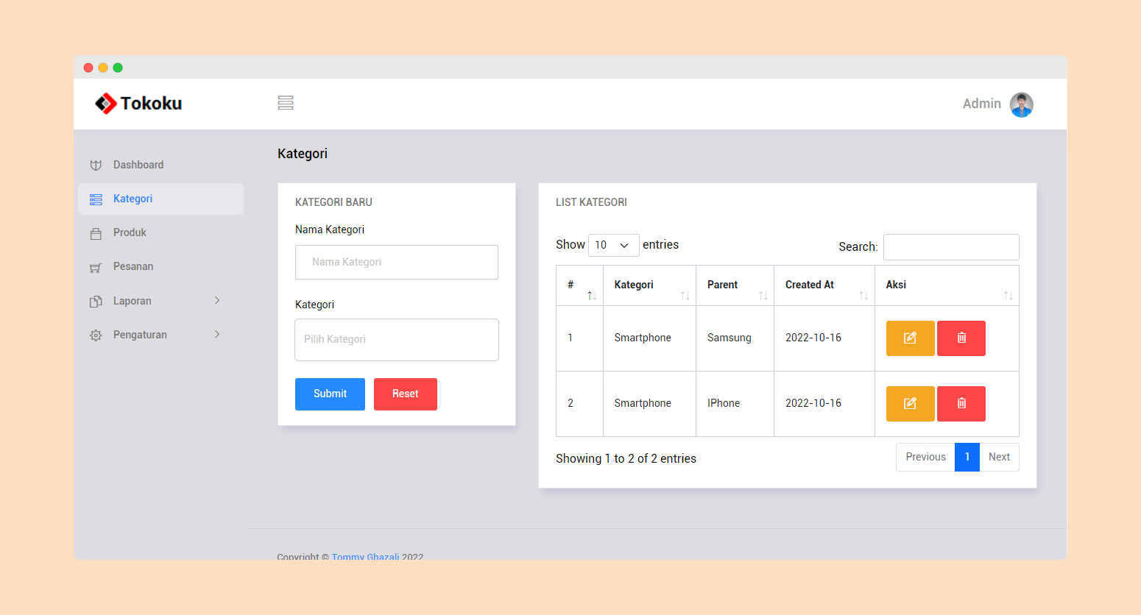Click the delete trash icon for Samsung row
Image resolution: width=1141 pixels, height=615 pixels.
961,338
